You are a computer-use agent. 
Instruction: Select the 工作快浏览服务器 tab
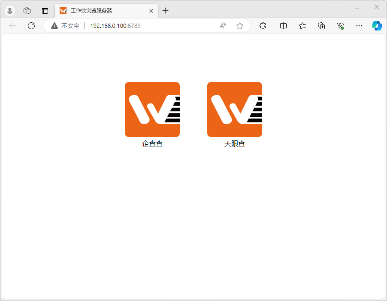[x=106, y=11]
